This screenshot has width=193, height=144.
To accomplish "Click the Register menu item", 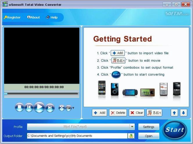I will pos(12,17).
